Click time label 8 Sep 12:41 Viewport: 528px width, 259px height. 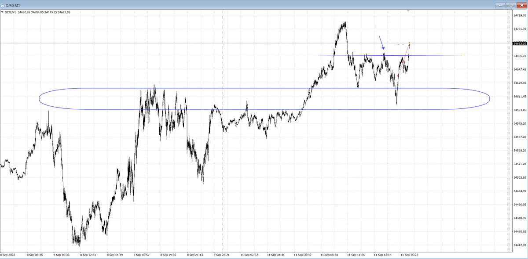coord(88,254)
